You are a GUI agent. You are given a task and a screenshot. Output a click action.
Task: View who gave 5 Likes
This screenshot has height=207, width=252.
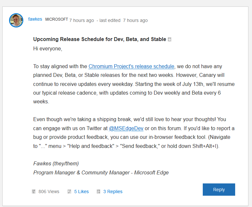81,191
